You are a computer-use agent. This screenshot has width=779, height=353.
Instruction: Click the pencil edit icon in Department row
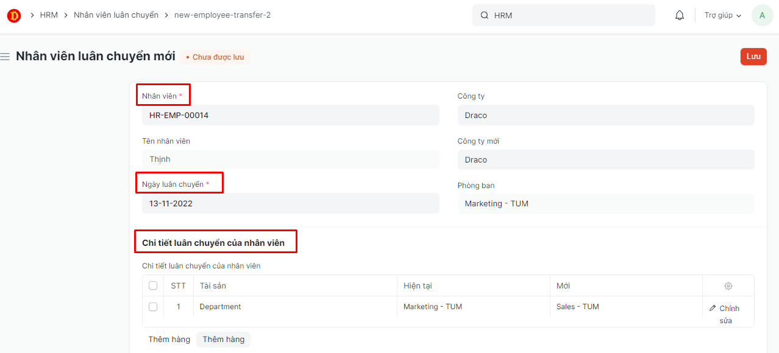[x=713, y=308]
